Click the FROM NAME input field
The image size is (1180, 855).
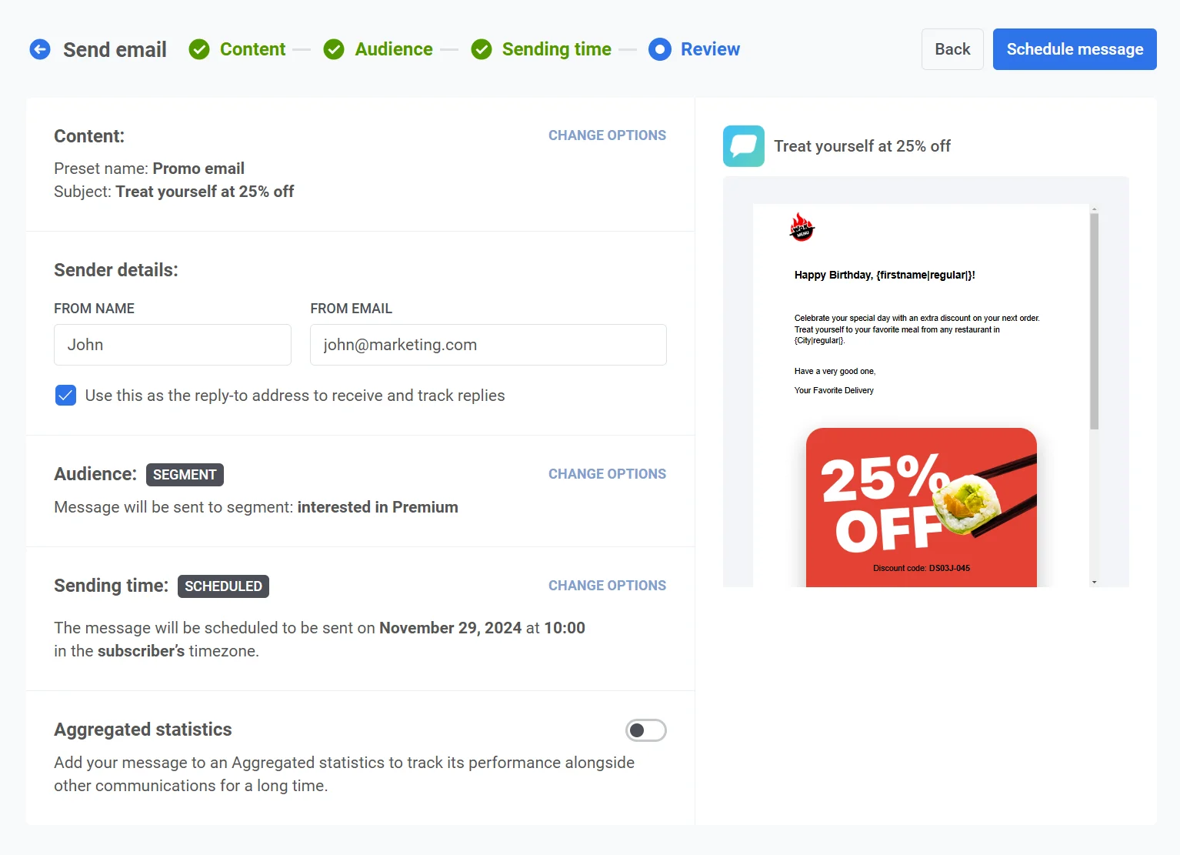172,345
